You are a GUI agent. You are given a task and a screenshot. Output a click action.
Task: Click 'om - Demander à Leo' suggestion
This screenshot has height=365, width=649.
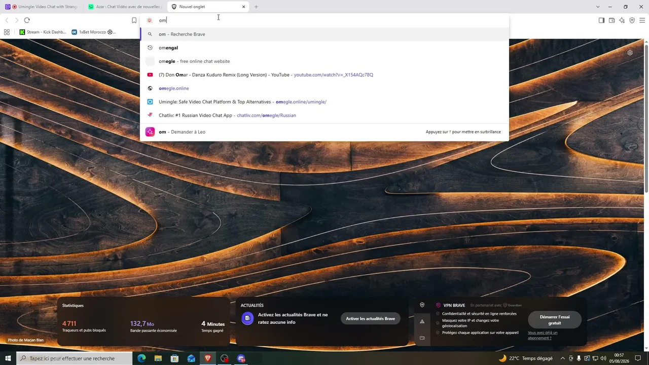click(x=324, y=132)
